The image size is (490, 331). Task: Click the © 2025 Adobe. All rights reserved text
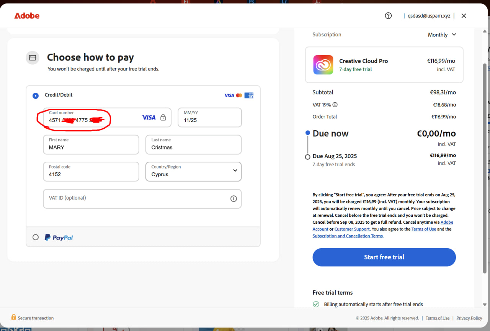pyautogui.click(x=387, y=318)
